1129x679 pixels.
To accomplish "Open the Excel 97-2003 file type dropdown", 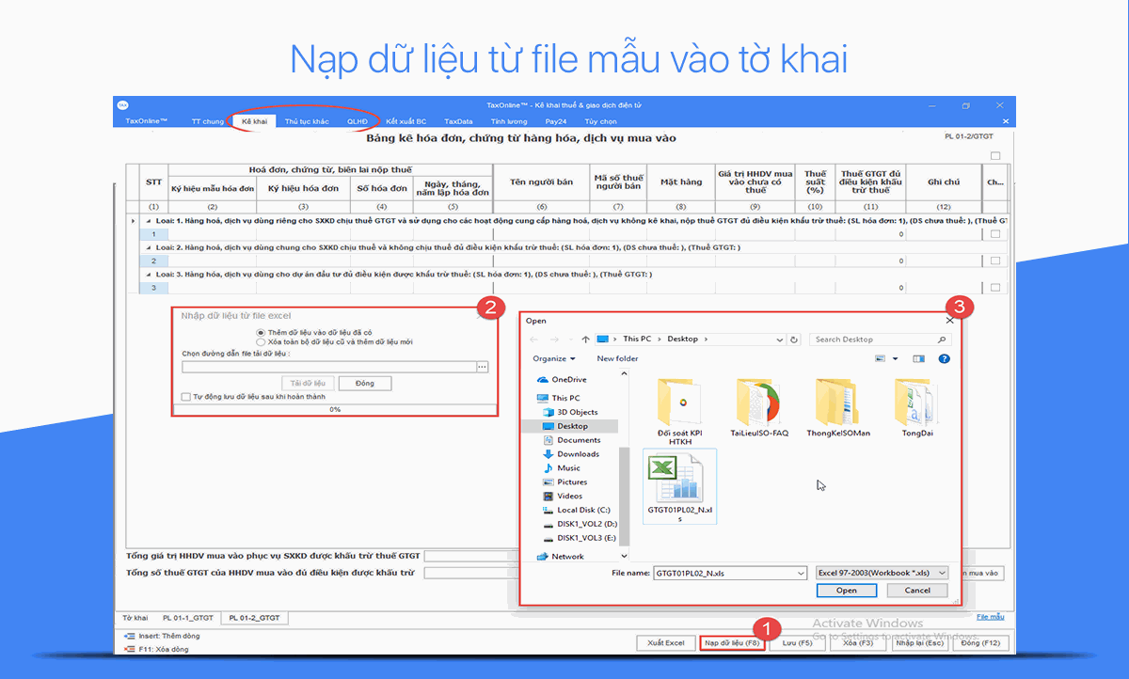I will 882,573.
